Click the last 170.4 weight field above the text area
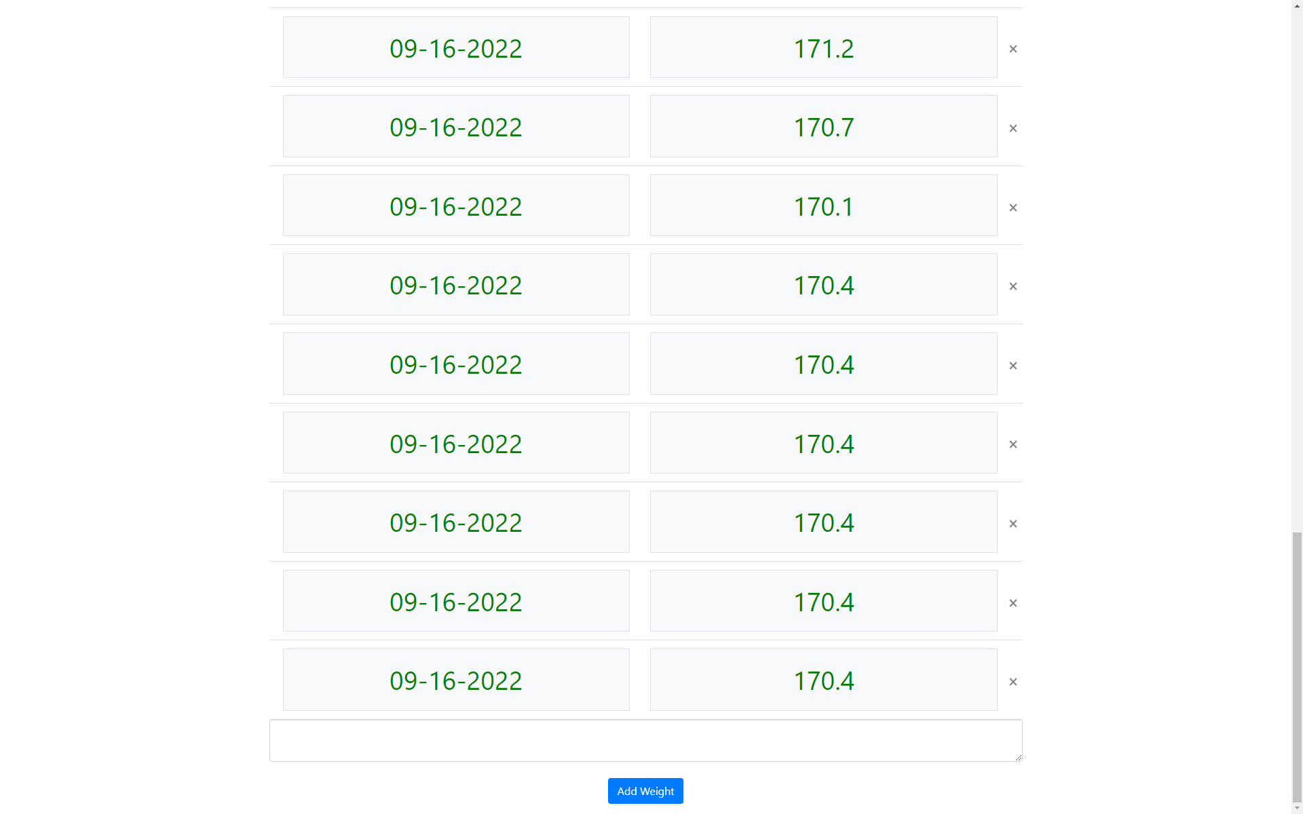 tap(823, 680)
